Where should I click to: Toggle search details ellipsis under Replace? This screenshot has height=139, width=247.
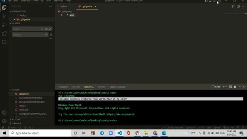tap(51, 38)
